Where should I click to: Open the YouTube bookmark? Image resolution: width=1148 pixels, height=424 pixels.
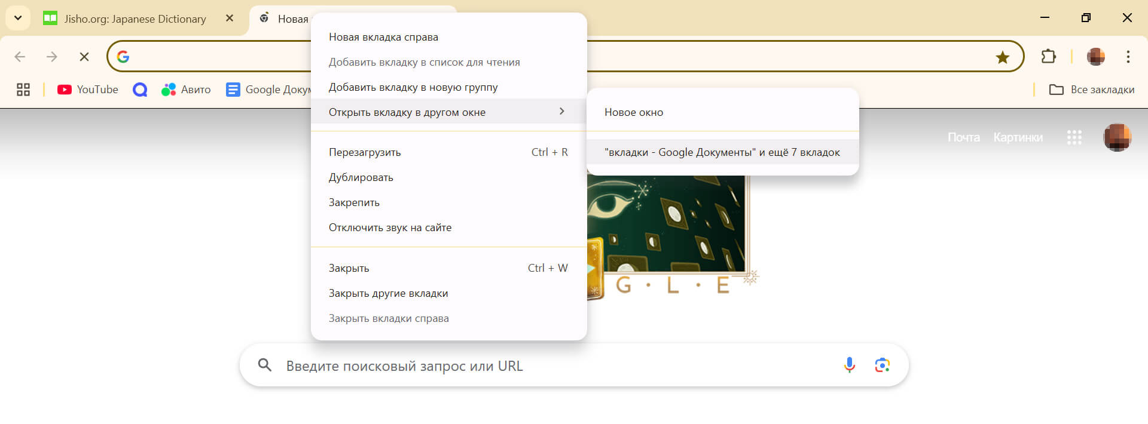(x=88, y=90)
